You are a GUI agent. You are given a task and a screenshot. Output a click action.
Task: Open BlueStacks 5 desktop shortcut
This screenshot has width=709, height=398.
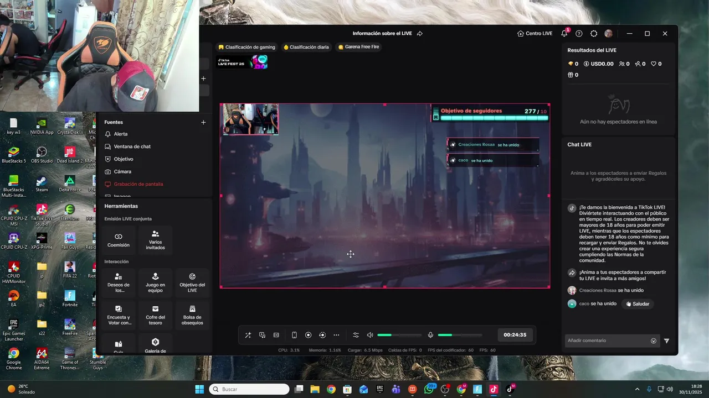pyautogui.click(x=14, y=155)
